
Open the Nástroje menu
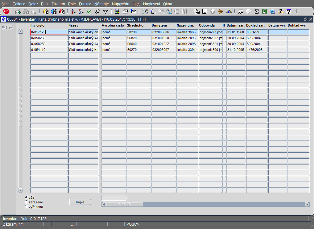pos(101,4)
